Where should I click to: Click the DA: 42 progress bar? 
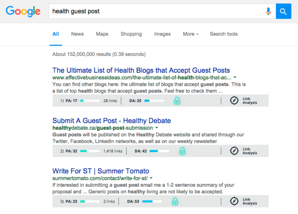pos(159,151)
